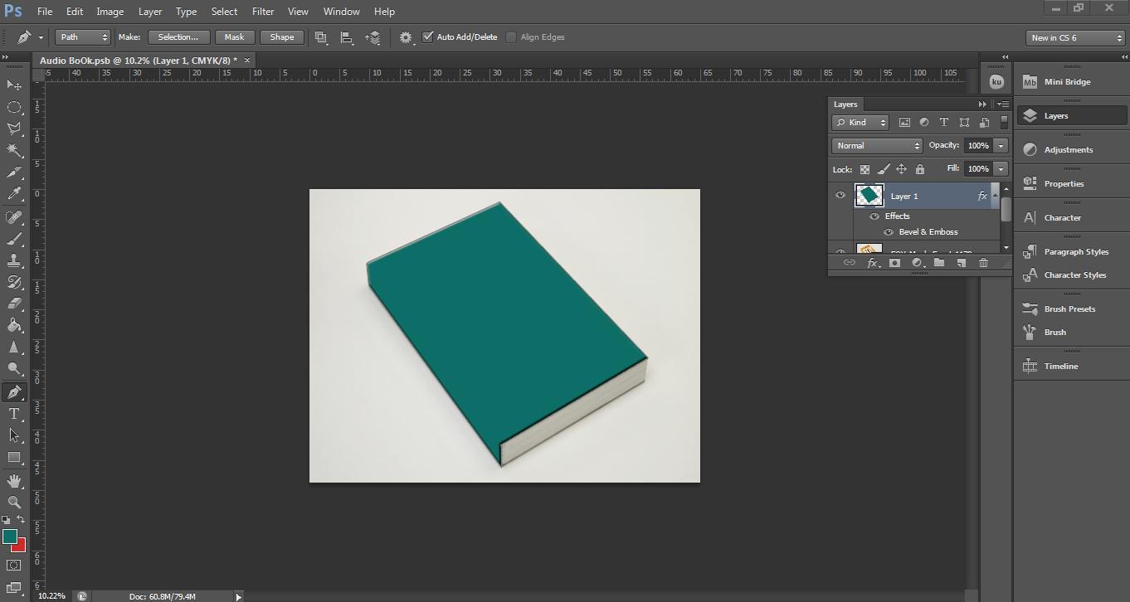Image resolution: width=1130 pixels, height=602 pixels.
Task: Toggle Auto Add/Delete checkbox
Action: [x=428, y=37]
